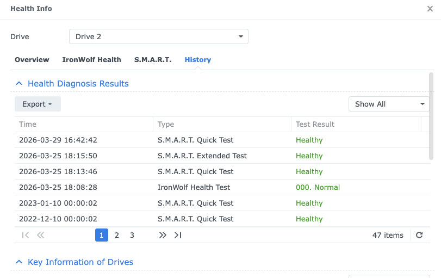The image size is (441, 278).
Task: Open the Show All filter dropdown
Action: (x=389, y=104)
